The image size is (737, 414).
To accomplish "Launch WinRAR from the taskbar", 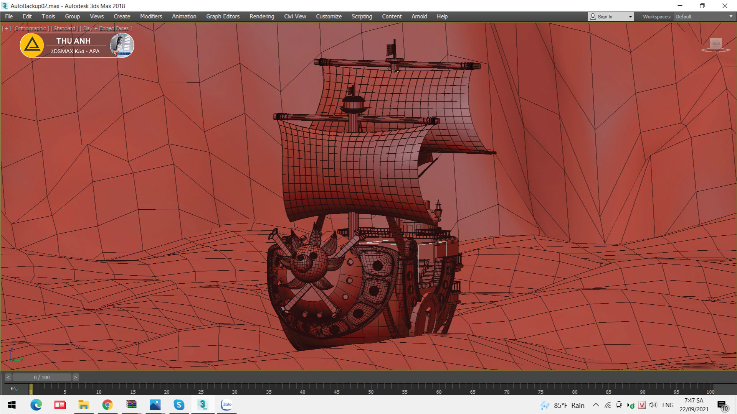I will point(131,405).
